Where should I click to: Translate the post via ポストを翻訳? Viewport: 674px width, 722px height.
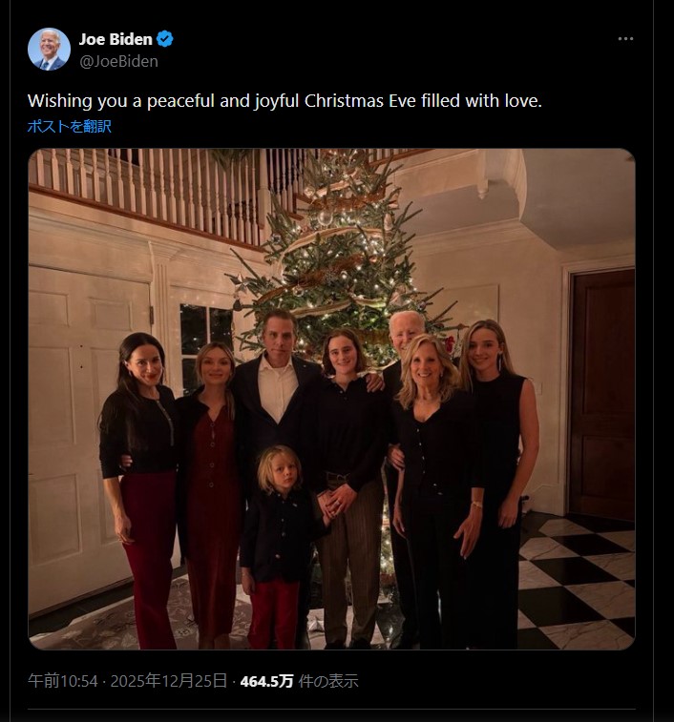(x=70, y=126)
